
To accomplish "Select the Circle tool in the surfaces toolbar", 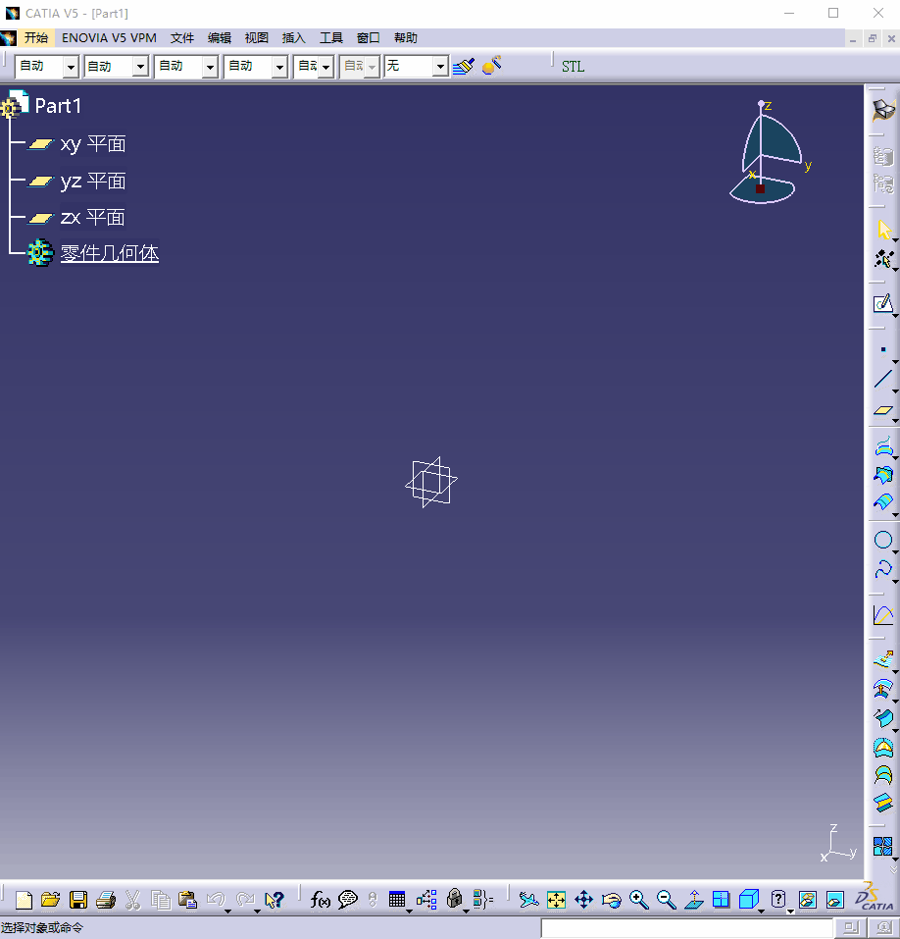I will click(x=884, y=539).
